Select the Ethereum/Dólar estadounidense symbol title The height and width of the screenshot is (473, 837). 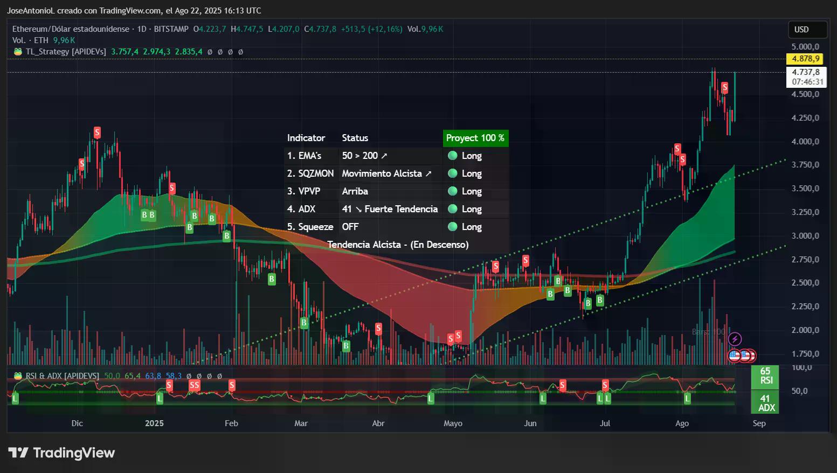click(71, 29)
